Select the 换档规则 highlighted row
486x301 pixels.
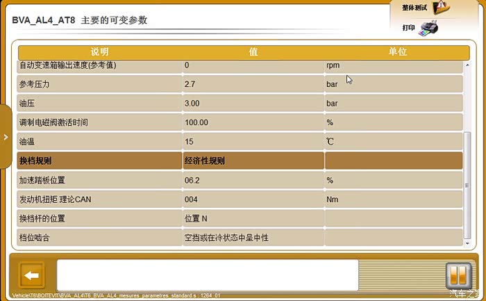coord(100,161)
